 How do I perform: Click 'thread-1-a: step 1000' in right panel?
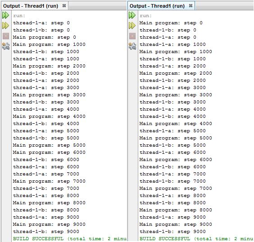point(172,45)
